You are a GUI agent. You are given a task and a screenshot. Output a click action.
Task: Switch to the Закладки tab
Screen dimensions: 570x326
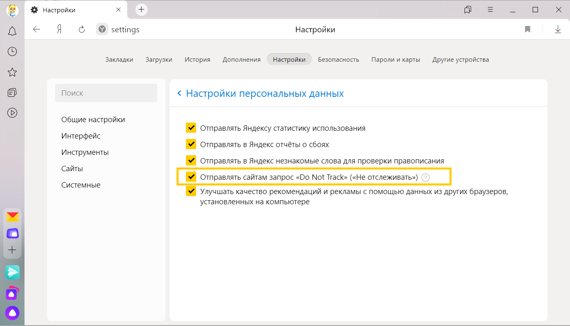(119, 59)
